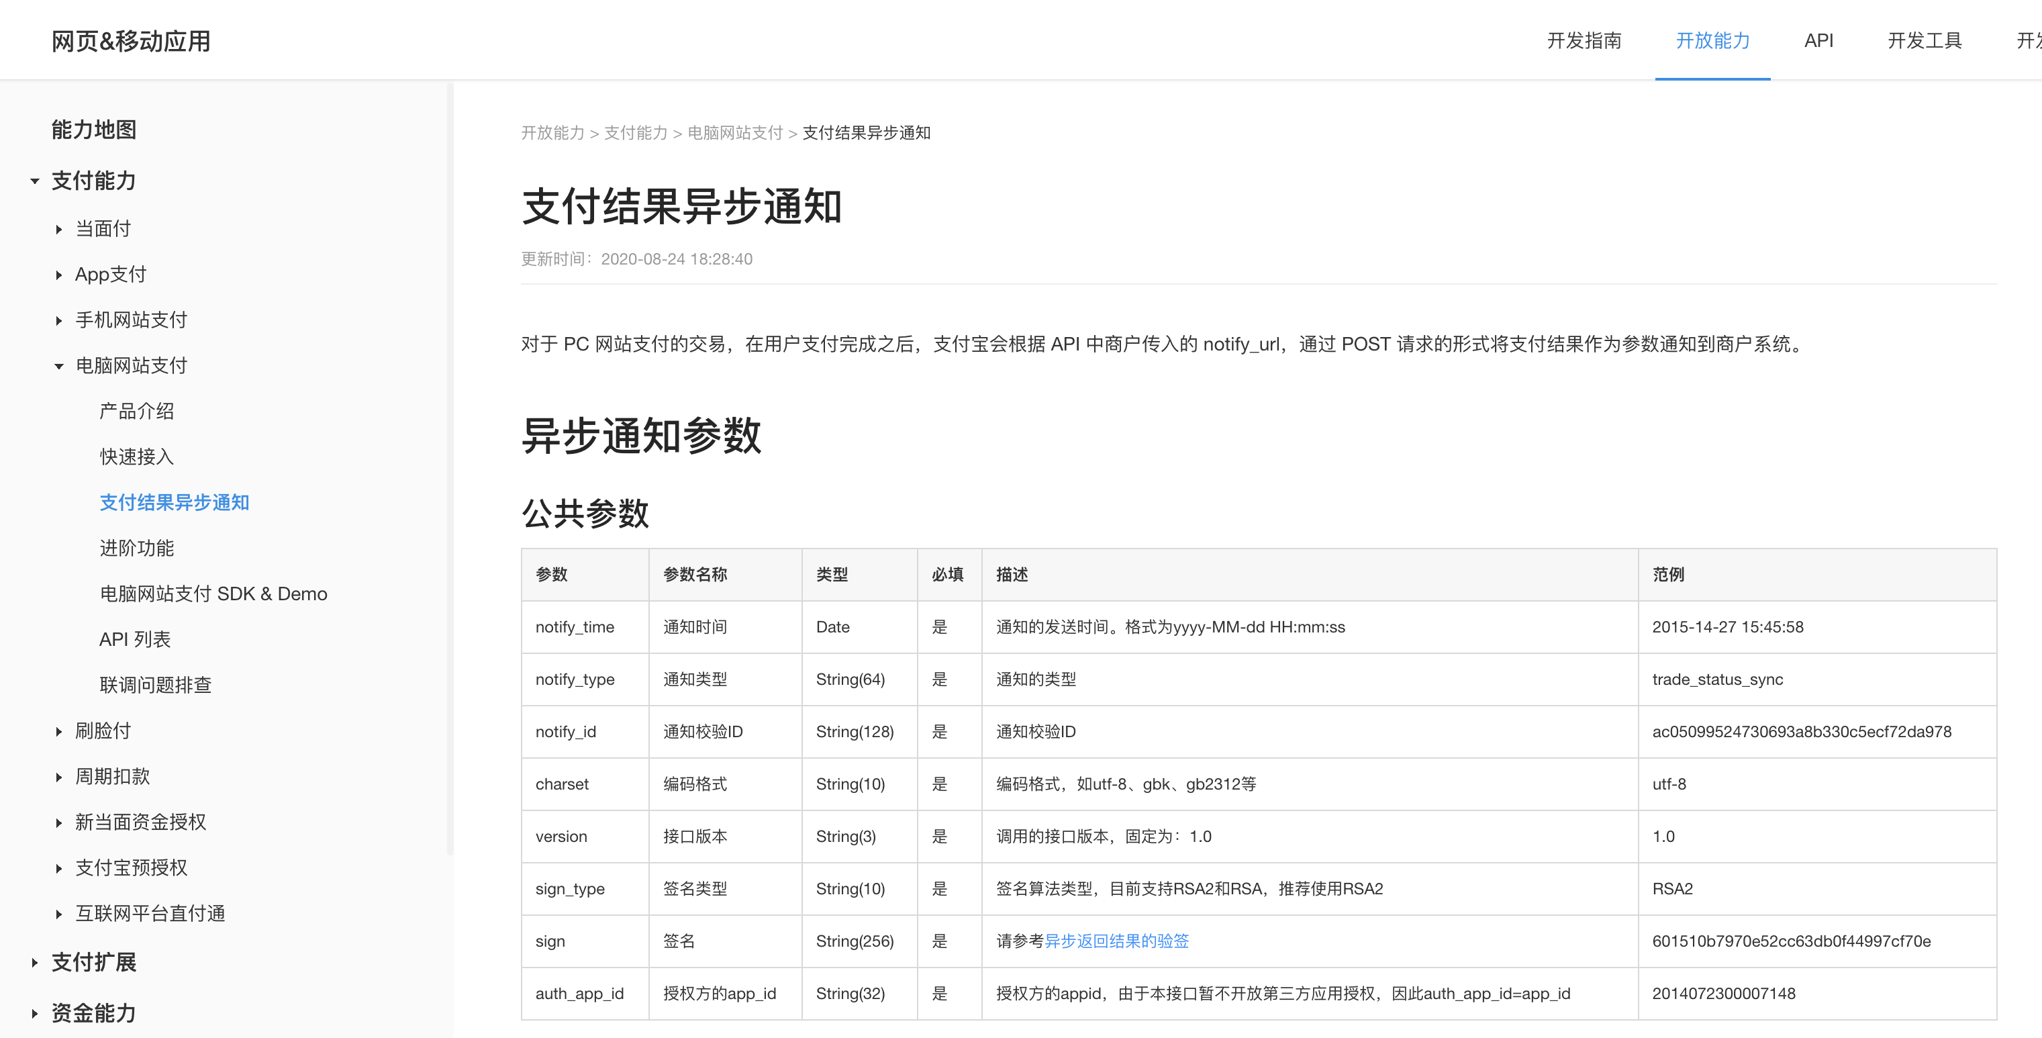Expand the 互联网平台直付通 arrow
This screenshot has height=1038, width=2042.
click(58, 914)
